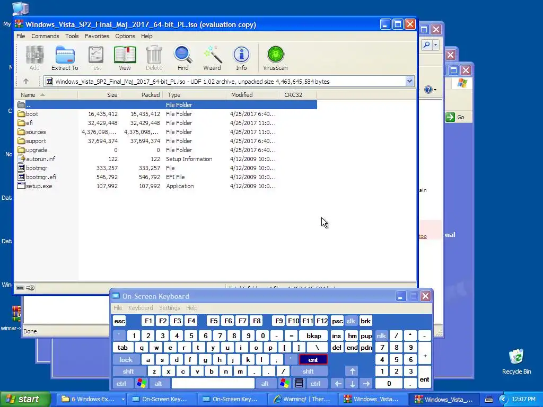Viewport: 543px width, 407px height.
Task: Select the parent '..' folder row
Action: [x=166, y=104]
